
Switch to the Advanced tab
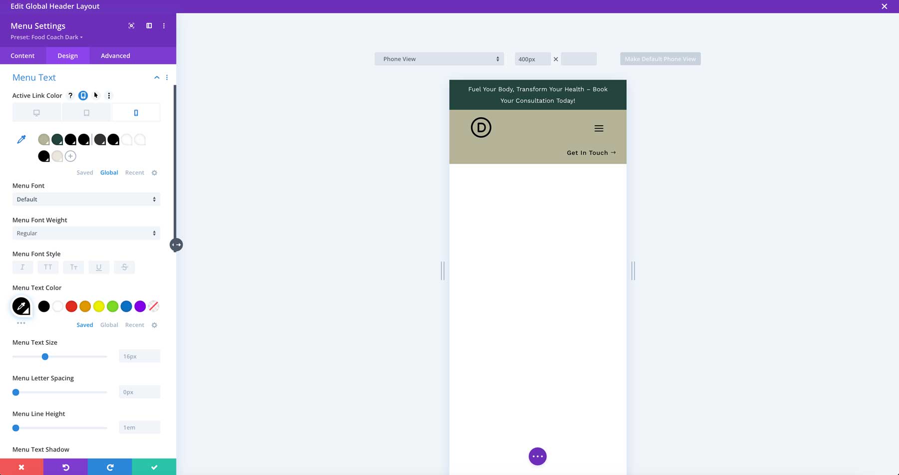coord(115,55)
